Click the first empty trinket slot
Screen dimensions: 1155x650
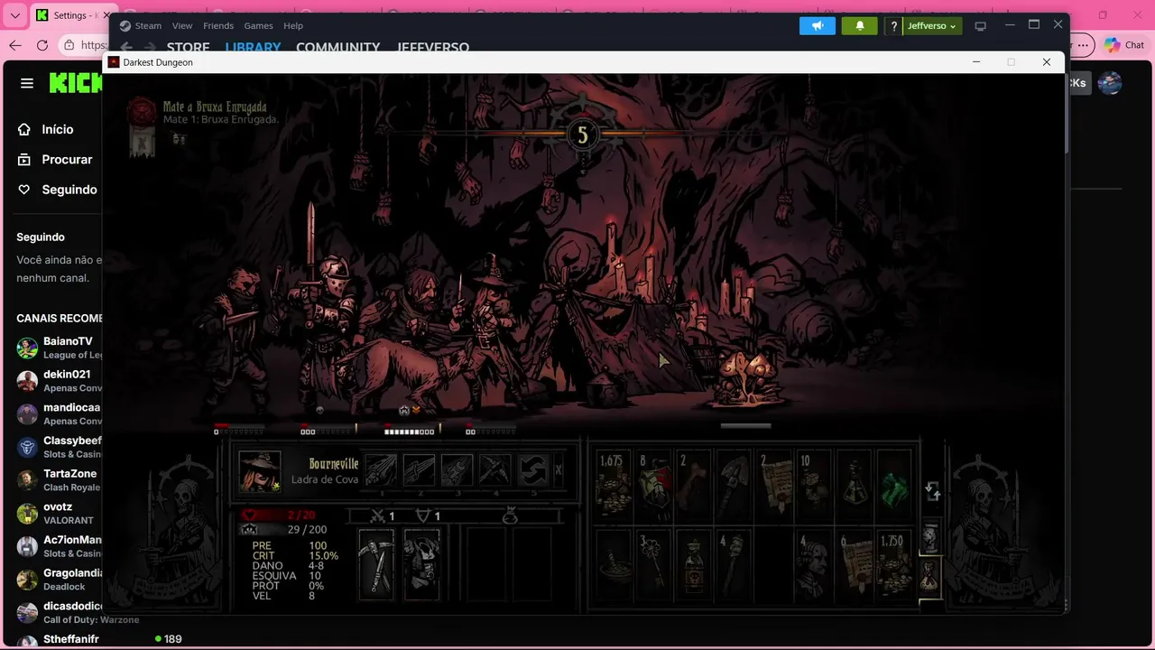487,564
